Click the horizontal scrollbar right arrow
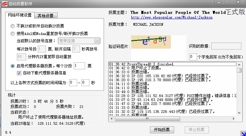The image size is (246, 136). tap(234, 118)
